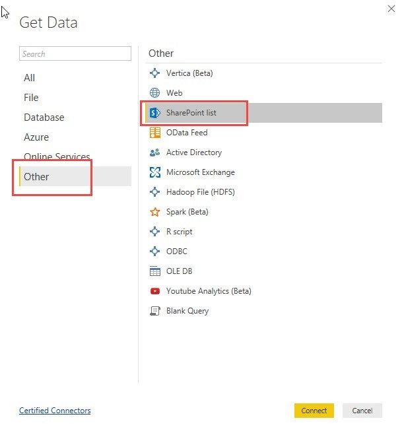The width and height of the screenshot is (402, 437).
Task: Click the Hadoop File (HDFS) icon
Action: click(154, 192)
